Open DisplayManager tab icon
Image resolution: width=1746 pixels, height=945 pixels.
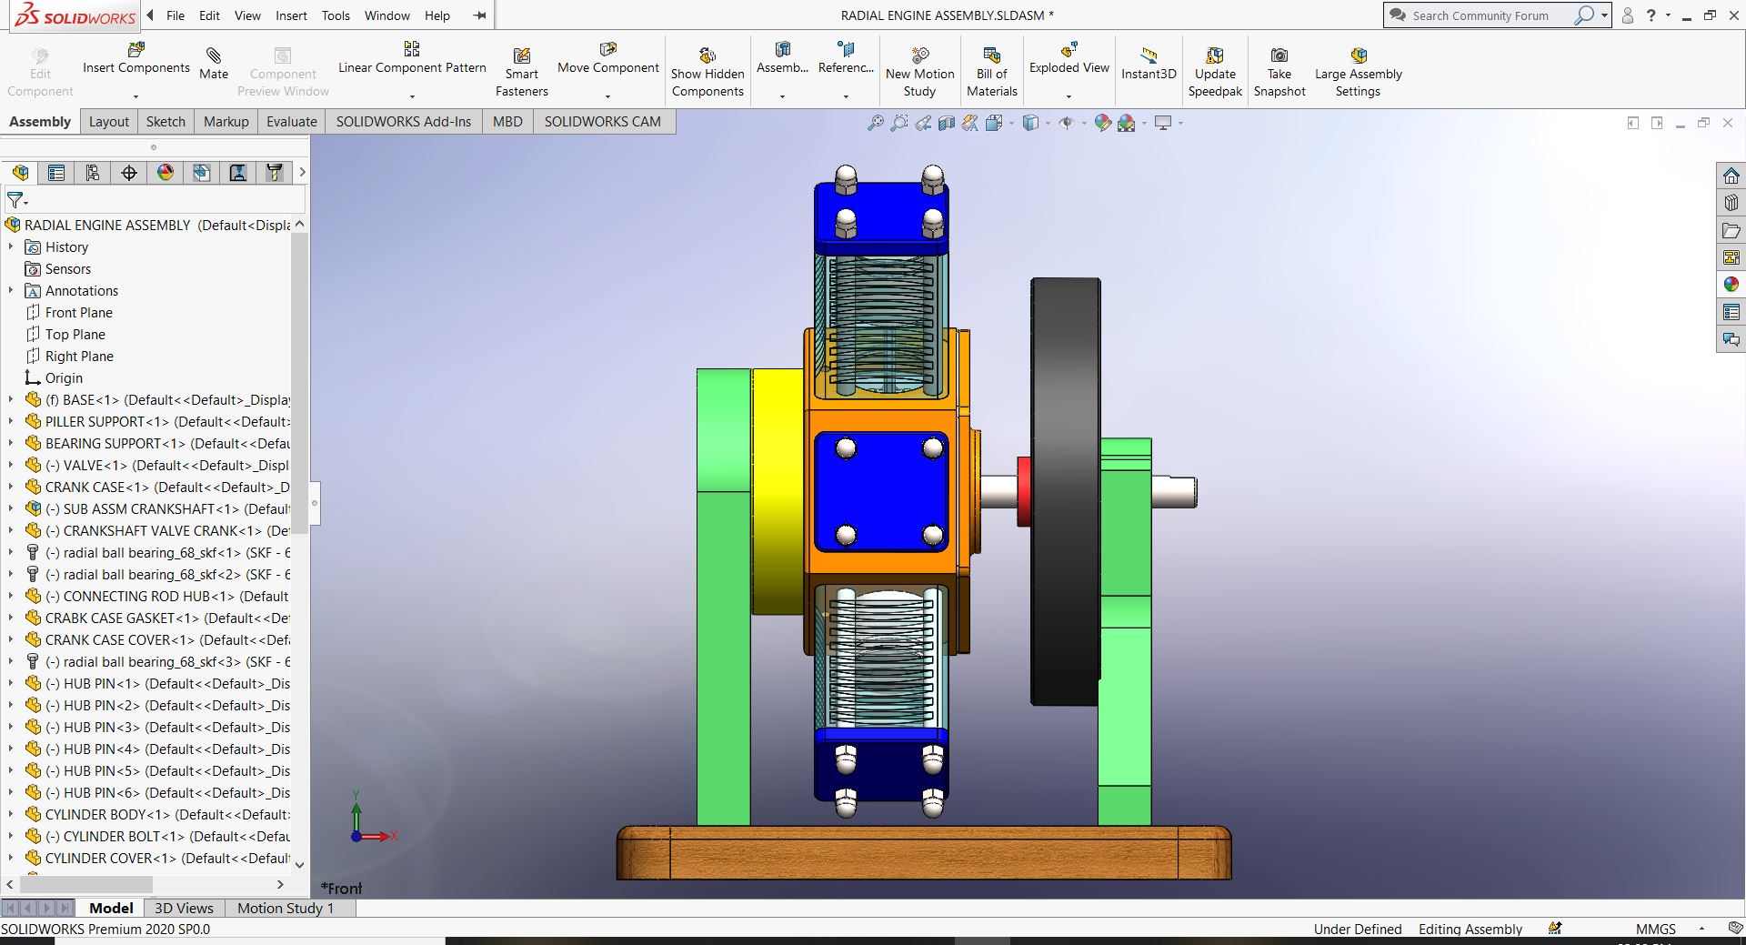[x=166, y=173]
